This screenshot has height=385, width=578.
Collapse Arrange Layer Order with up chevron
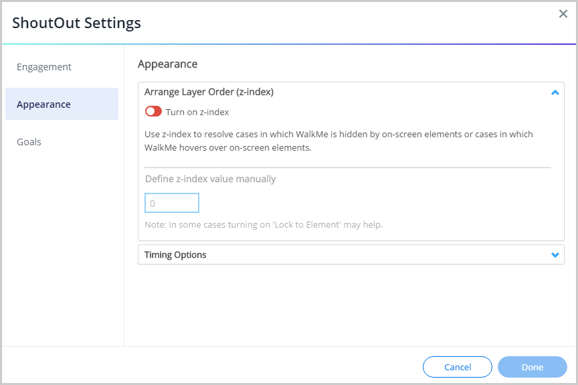(555, 92)
